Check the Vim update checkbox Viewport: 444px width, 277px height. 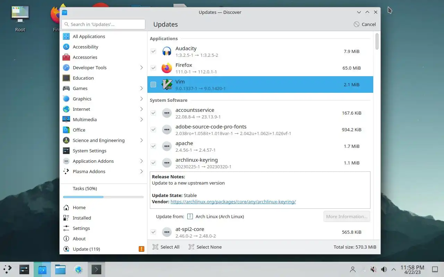tap(153, 84)
